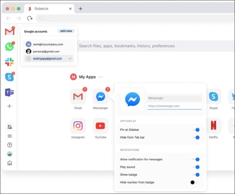Viewport: 235px width, 194px height.
Task: Switch to the personal@gmail.com account
Action: click(x=46, y=51)
